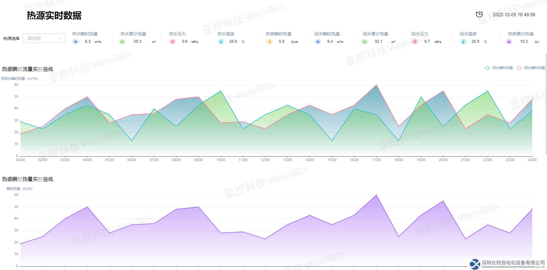Click the clock icon beside the timestamp
This screenshot has height=270, width=547.
point(479,15)
